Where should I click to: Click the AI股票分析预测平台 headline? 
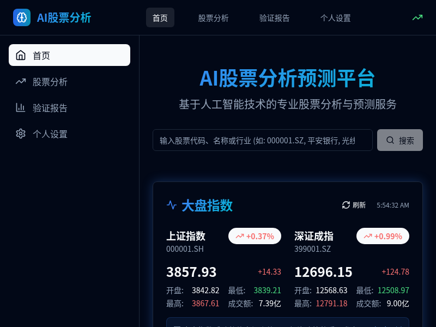click(x=288, y=78)
